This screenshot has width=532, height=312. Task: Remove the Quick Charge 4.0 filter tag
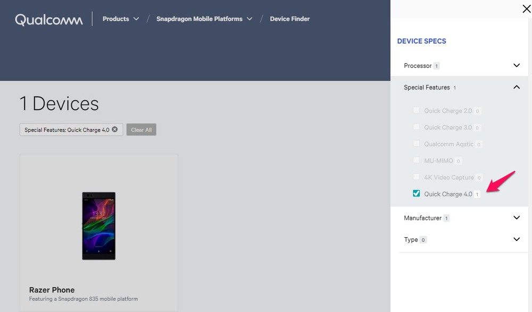pos(115,129)
